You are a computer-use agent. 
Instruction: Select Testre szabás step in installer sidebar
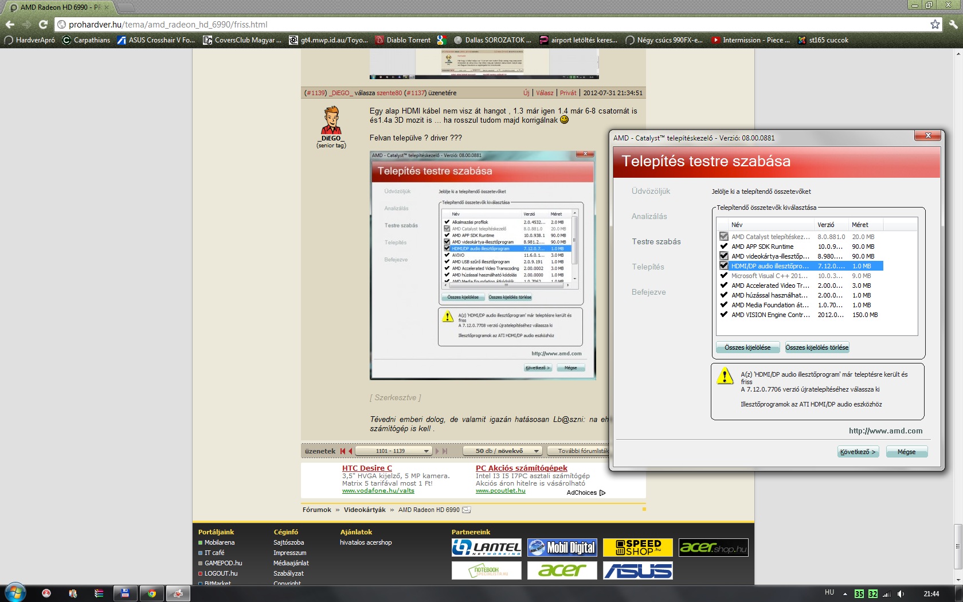(x=656, y=241)
